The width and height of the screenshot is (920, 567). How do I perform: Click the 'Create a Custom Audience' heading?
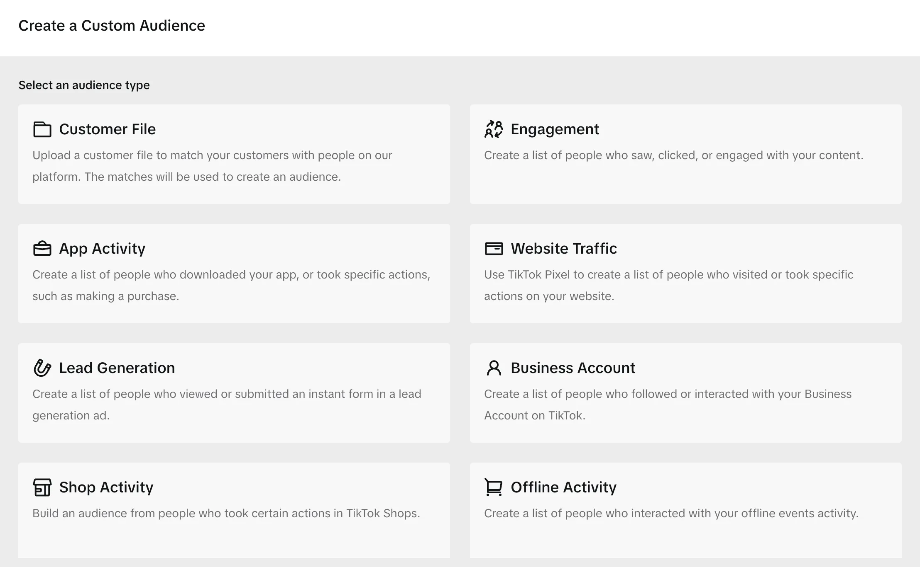pyautogui.click(x=112, y=26)
